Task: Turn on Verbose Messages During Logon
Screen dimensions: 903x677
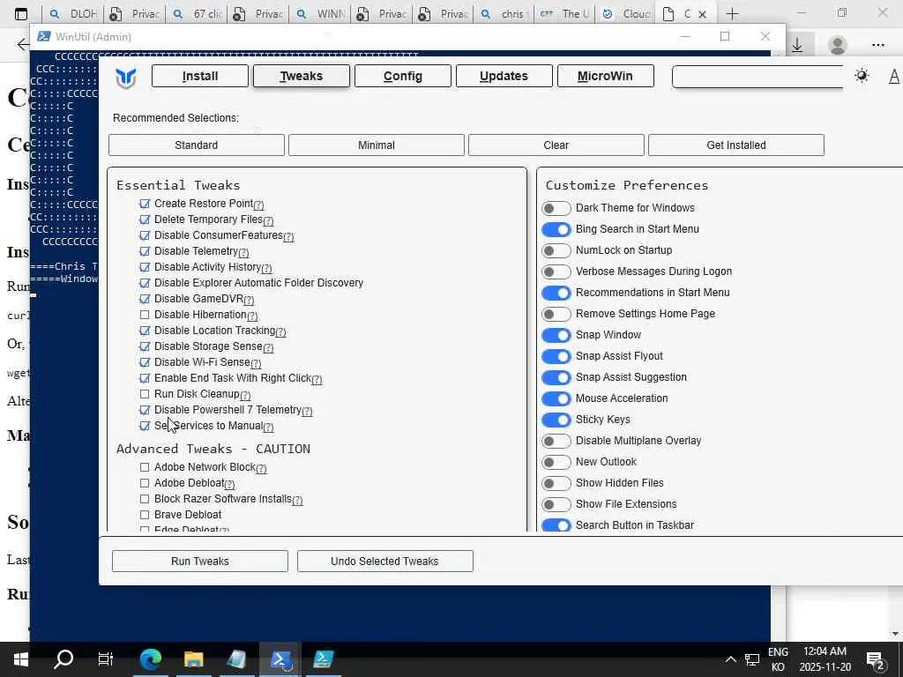Action: [556, 272]
